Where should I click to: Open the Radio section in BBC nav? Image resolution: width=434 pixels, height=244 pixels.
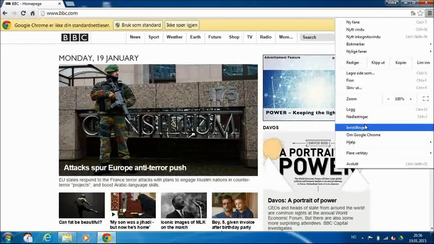265,37
